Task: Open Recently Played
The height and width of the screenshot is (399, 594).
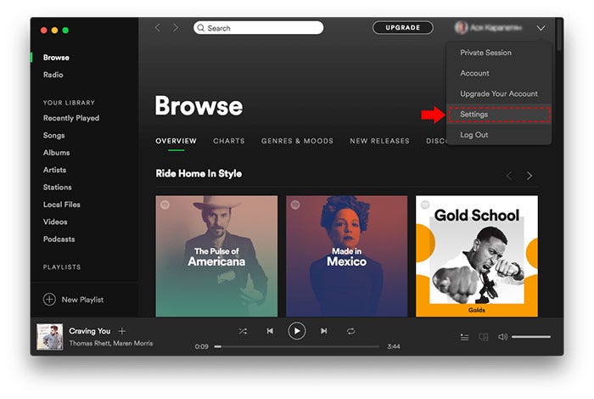Action: pyautogui.click(x=71, y=118)
